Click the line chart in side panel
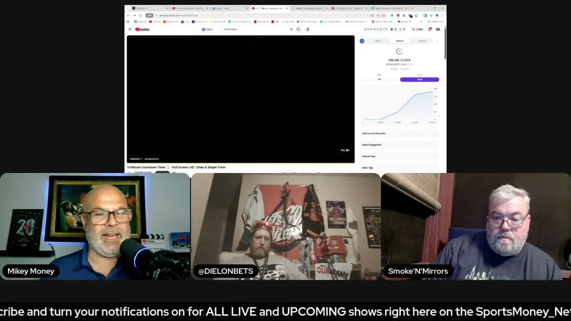 [399, 106]
